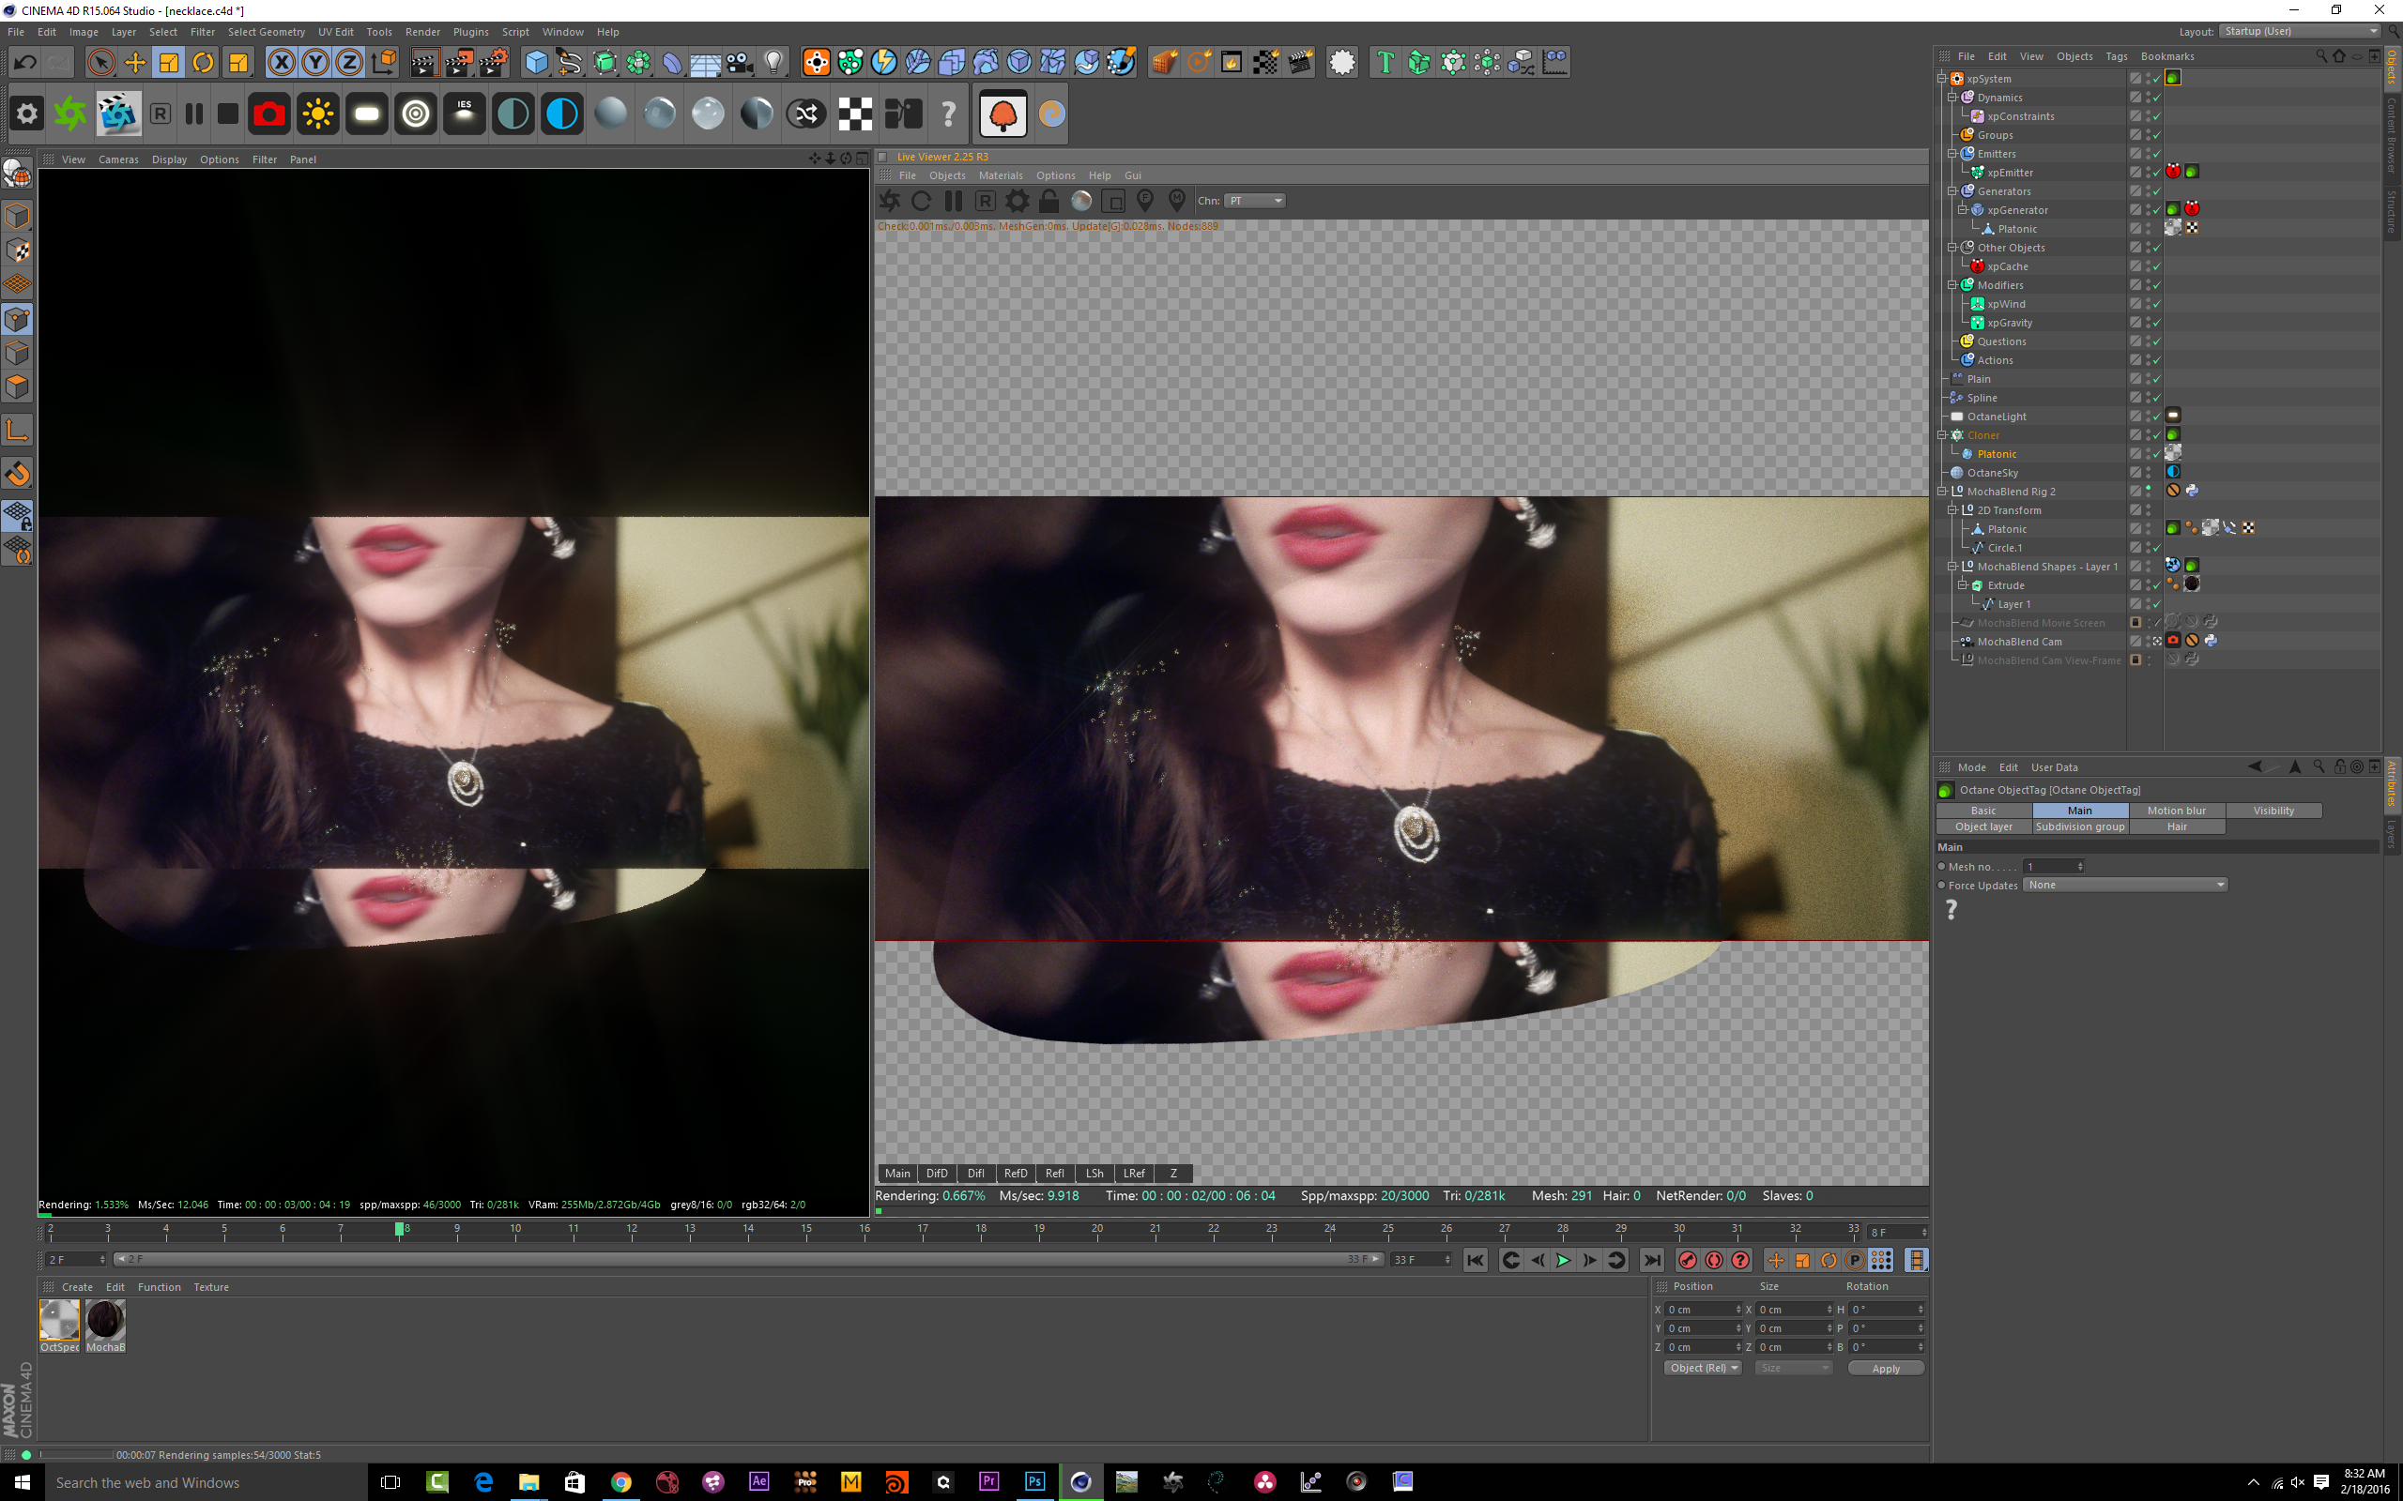The image size is (2403, 1501).
Task: Click the Octane daylight sun icon
Action: click(318, 114)
